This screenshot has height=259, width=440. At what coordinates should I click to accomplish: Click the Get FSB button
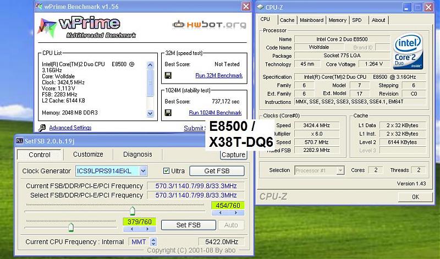(217, 171)
